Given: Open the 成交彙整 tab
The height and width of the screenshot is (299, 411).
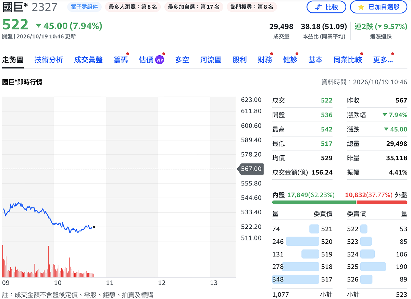Looking at the screenshot, I should tap(88, 60).
